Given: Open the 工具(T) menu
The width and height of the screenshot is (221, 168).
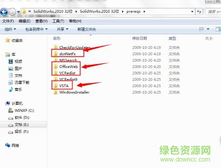Looking at the screenshot, I should coord(58,21).
